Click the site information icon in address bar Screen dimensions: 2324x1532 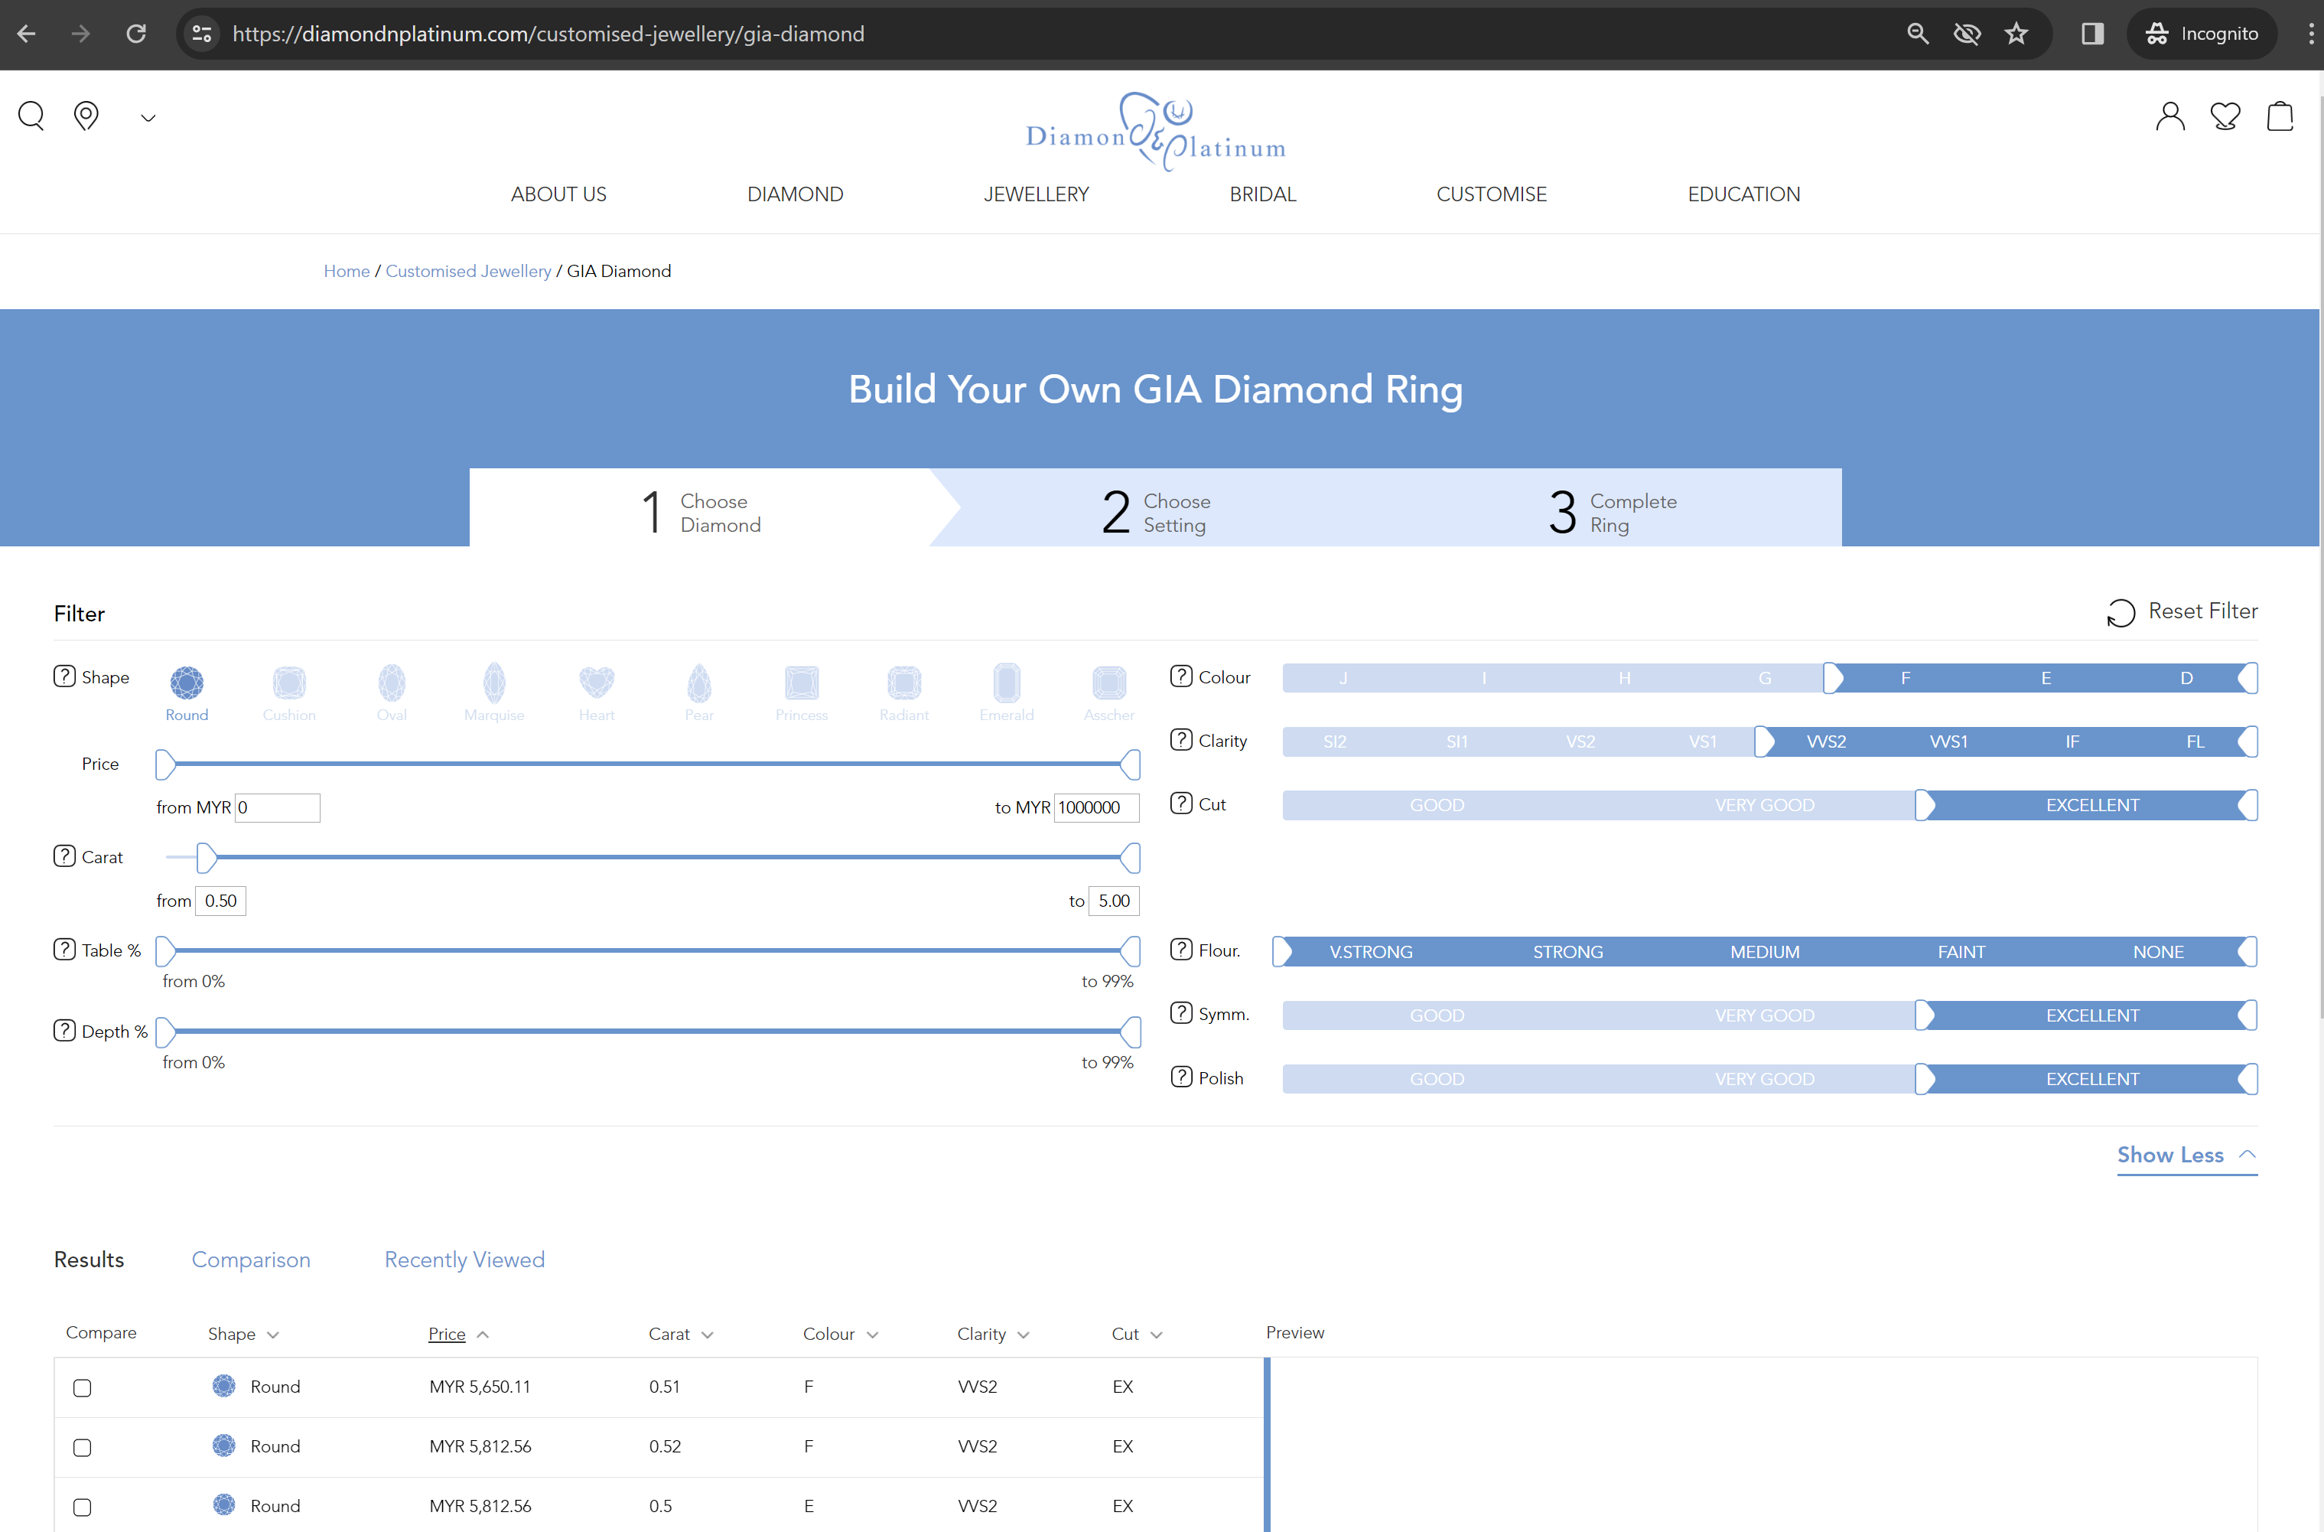[202, 34]
